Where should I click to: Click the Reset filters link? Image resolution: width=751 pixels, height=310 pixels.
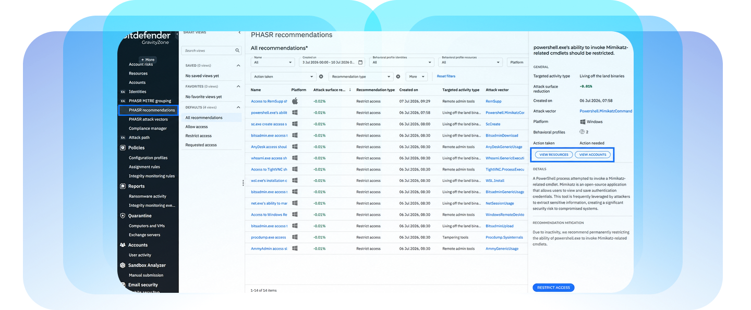(446, 77)
